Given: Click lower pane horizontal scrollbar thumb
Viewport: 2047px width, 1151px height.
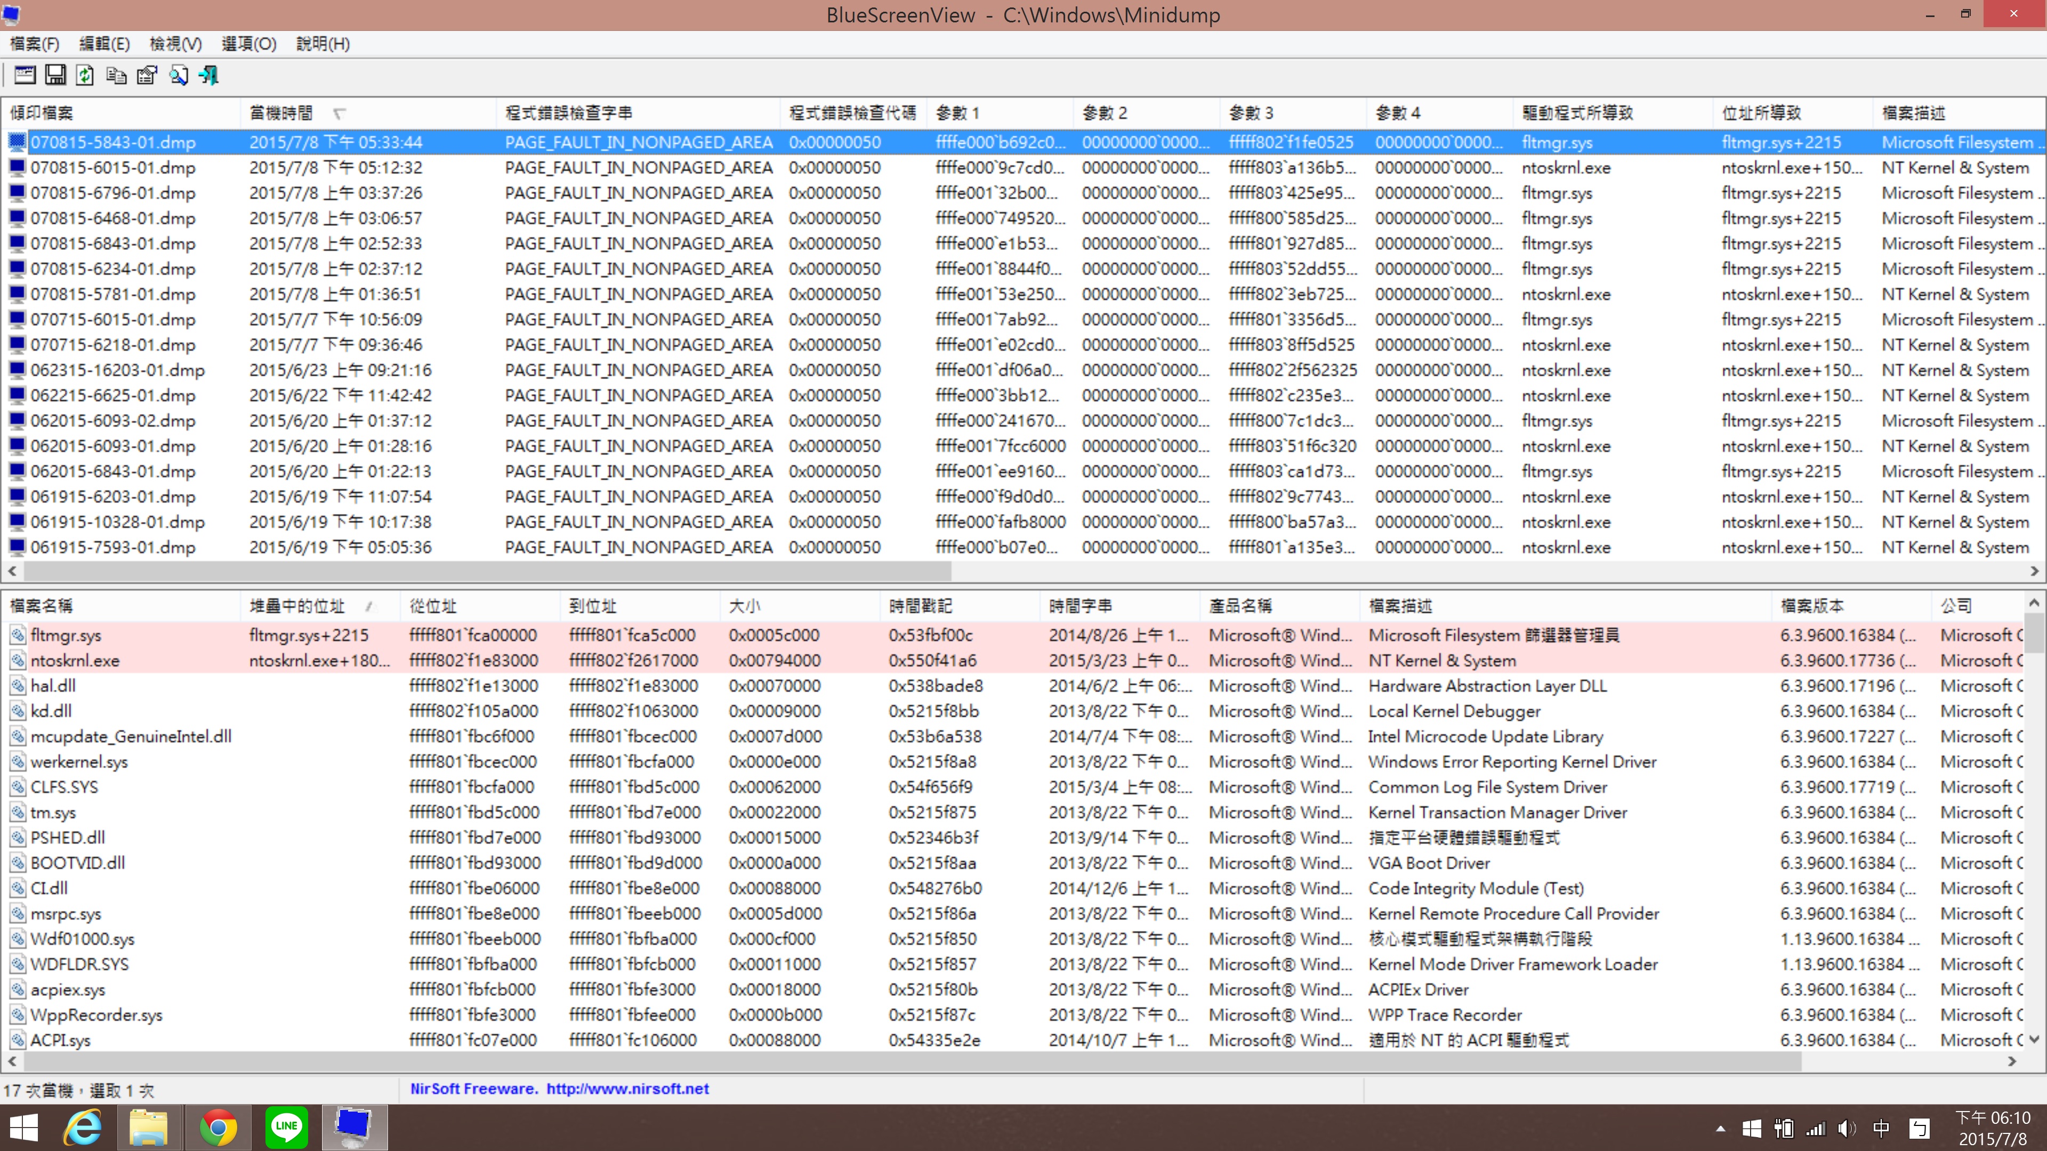Looking at the screenshot, I should pos(912,1060).
